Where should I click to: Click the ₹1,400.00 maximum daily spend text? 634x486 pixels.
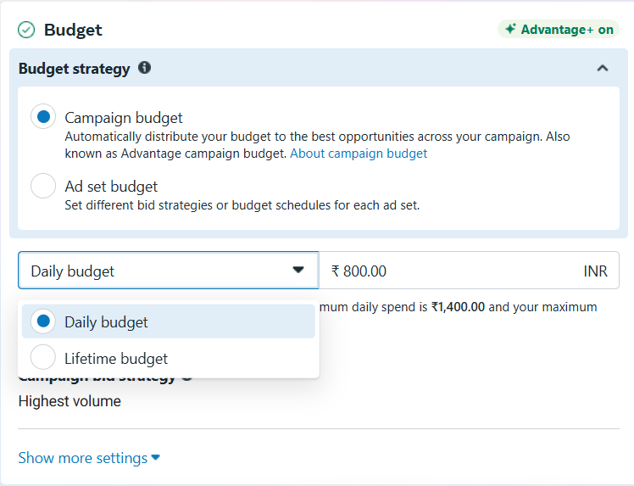[458, 307]
